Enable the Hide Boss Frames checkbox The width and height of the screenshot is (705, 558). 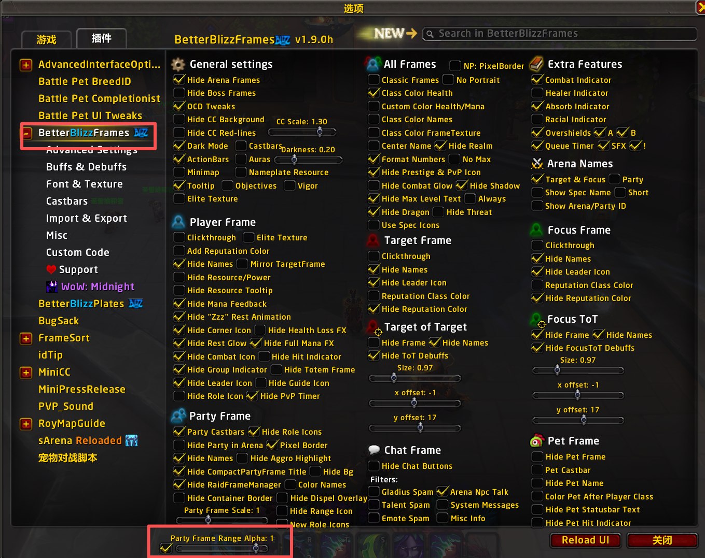tap(179, 93)
